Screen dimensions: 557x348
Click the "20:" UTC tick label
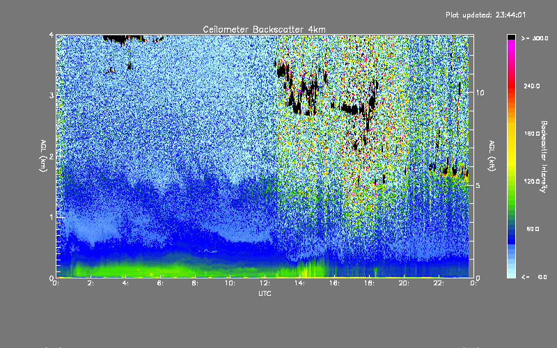pyautogui.click(x=404, y=283)
